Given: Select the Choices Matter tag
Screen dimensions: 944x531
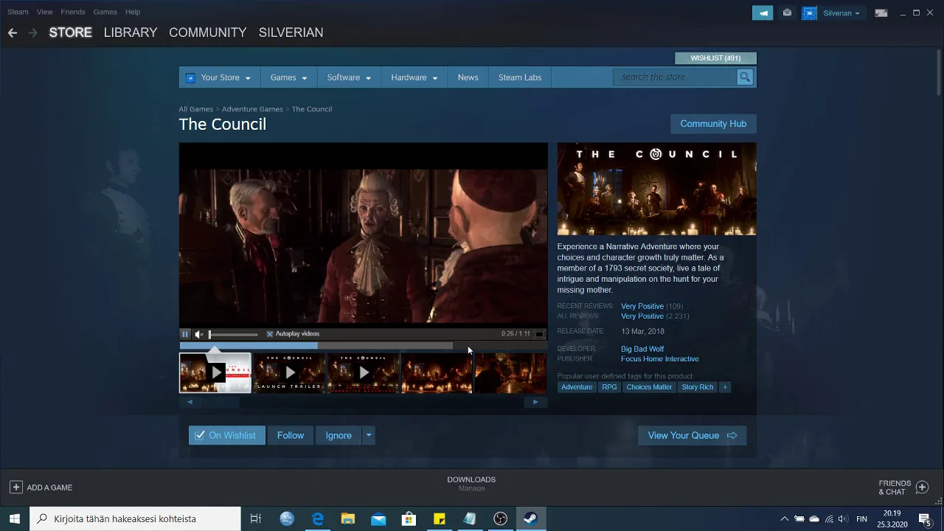Looking at the screenshot, I should 649,387.
